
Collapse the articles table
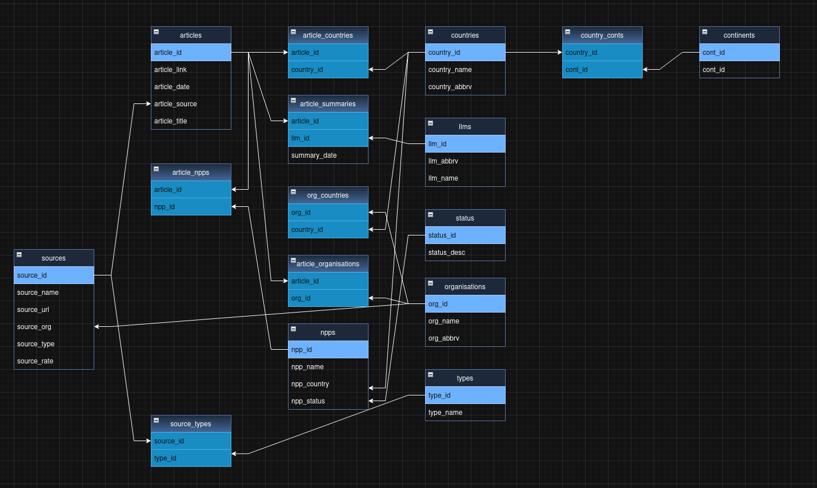point(156,32)
